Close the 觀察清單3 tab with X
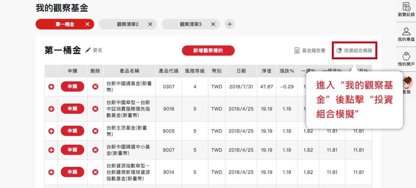Viewport: 416px width, 188px height. pyautogui.click(x=213, y=24)
